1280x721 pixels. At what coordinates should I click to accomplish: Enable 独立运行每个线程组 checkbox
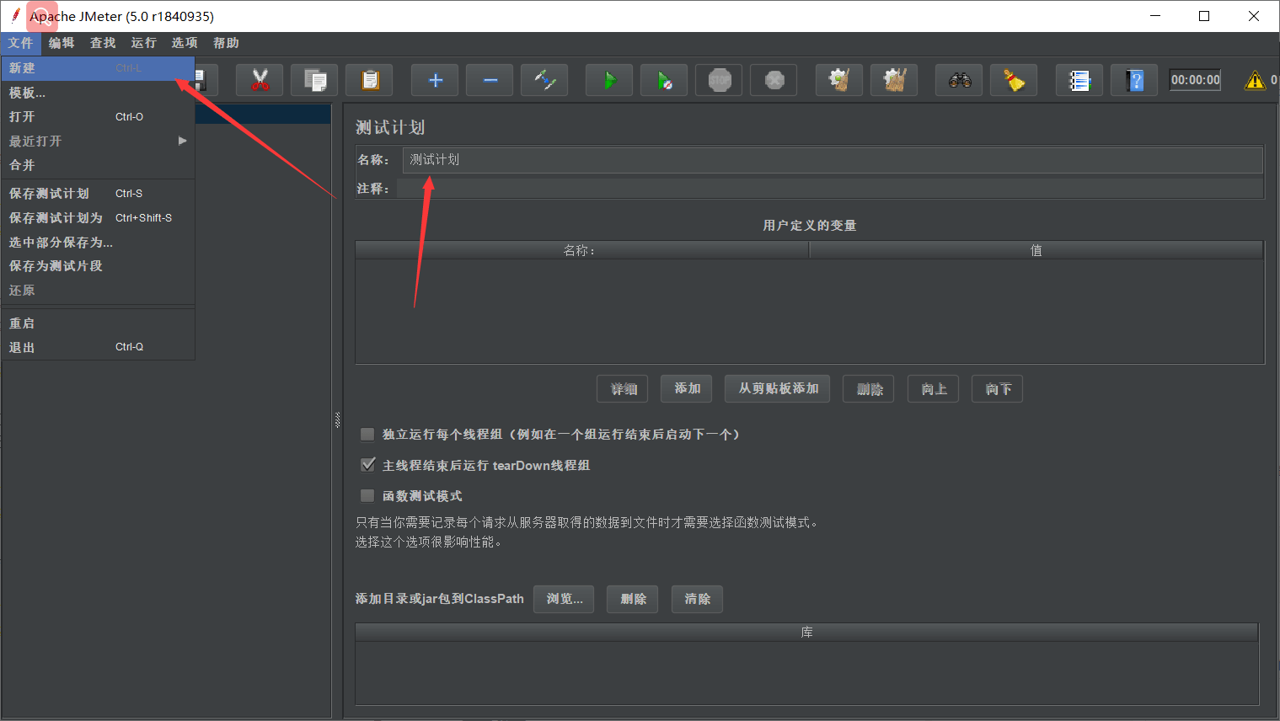coord(367,435)
